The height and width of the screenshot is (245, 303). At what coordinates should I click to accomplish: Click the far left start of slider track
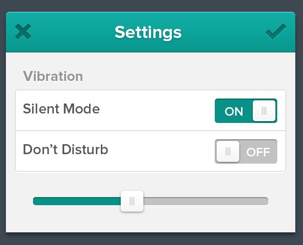[x=35, y=201]
